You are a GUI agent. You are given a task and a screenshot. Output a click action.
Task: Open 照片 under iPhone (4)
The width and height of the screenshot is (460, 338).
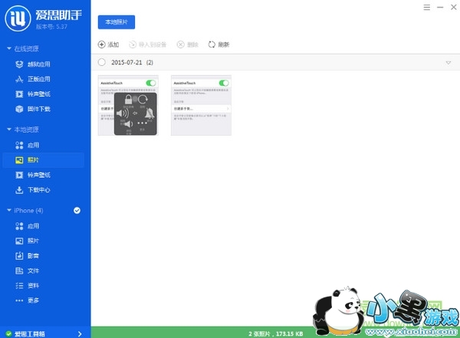click(x=28, y=241)
